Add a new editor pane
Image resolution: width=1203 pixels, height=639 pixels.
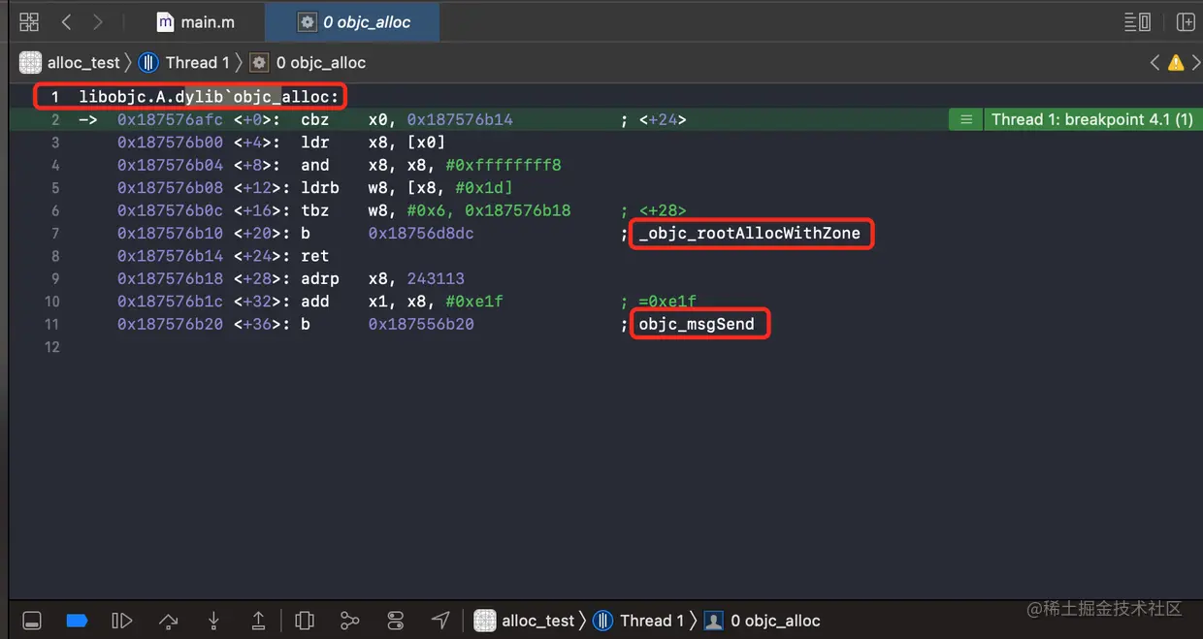1186,21
